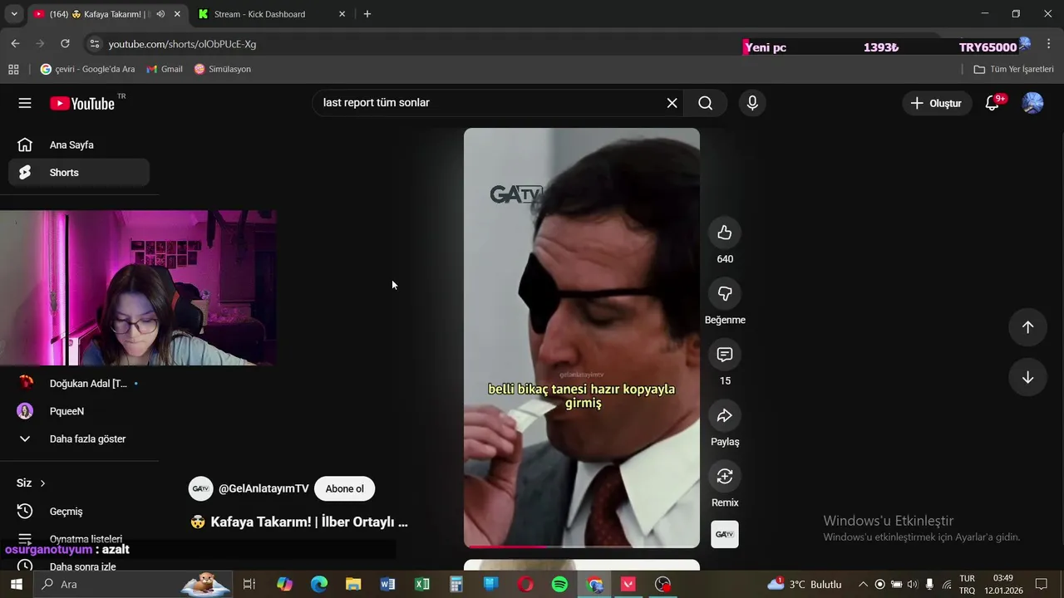This screenshot has height=598, width=1064.
Task: Click the magnifier search button
Action: [x=706, y=103]
